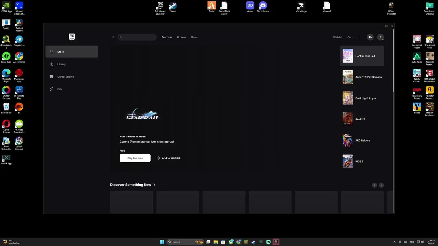Open FiveM desktop shortcut

tap(211, 7)
